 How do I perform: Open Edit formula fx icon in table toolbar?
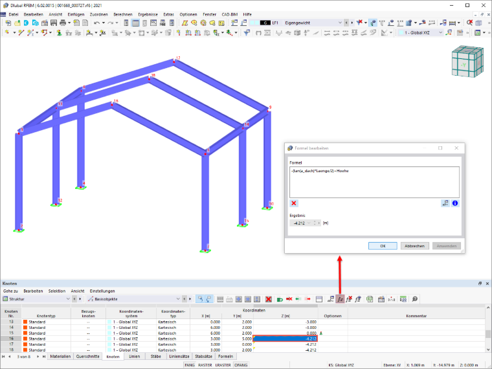pos(340,299)
